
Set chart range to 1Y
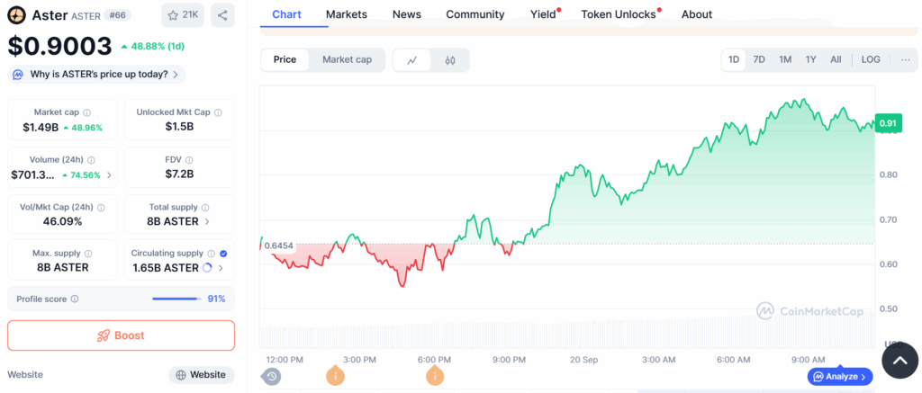point(811,59)
